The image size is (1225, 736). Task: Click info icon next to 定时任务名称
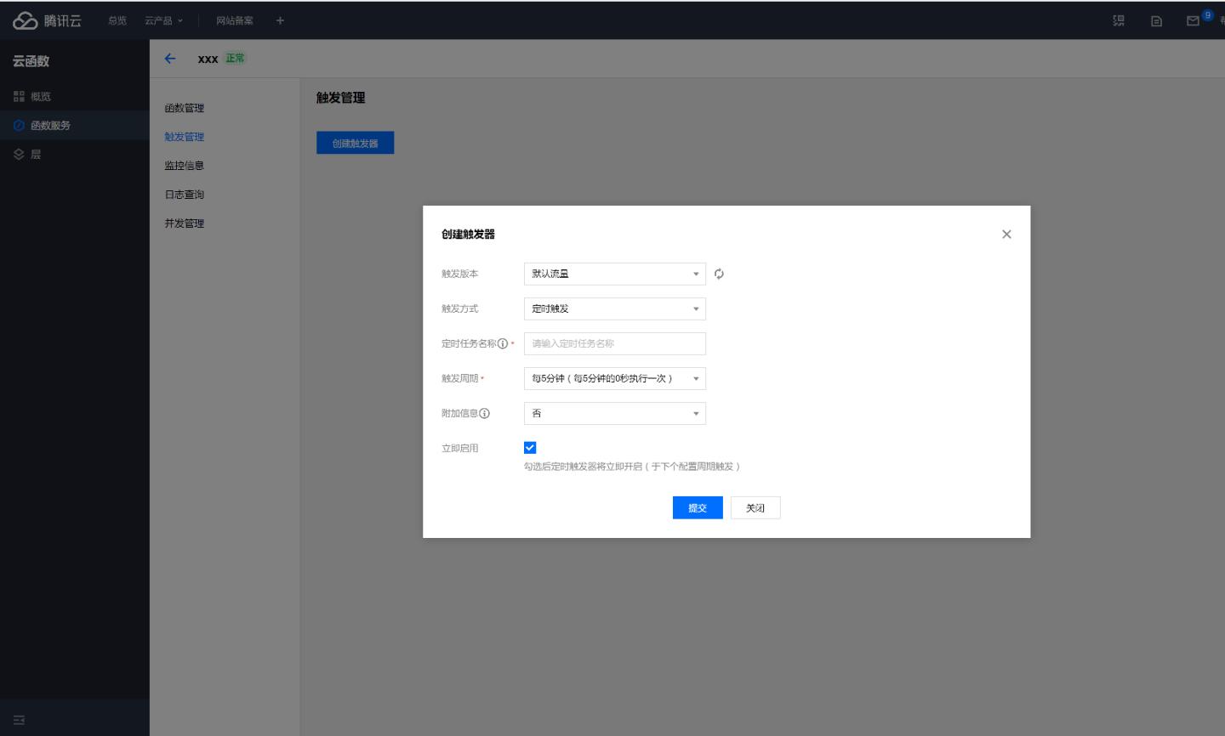pyautogui.click(x=503, y=343)
